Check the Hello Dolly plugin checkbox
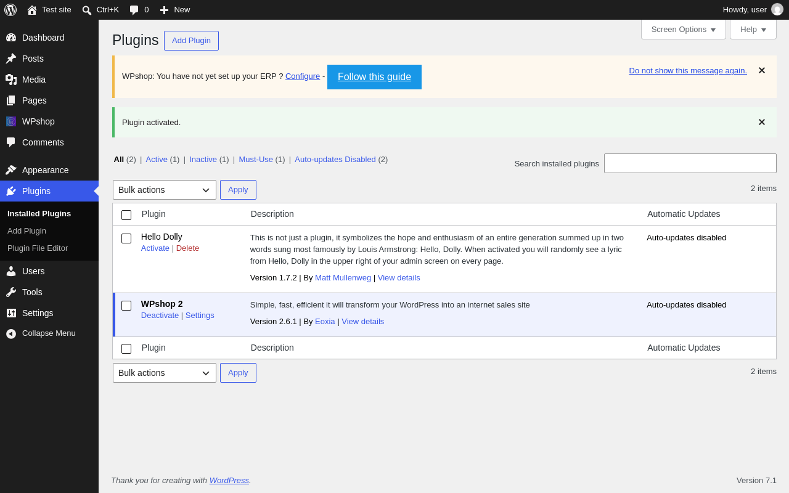 [126, 238]
